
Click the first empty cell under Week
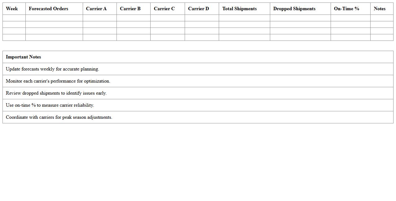click(x=14, y=18)
